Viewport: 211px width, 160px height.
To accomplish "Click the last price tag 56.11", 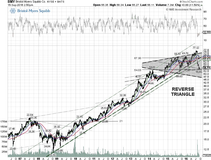I will 207,68.
